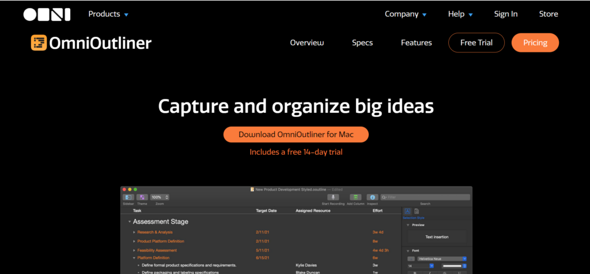Click the Effort column header

pyautogui.click(x=377, y=211)
